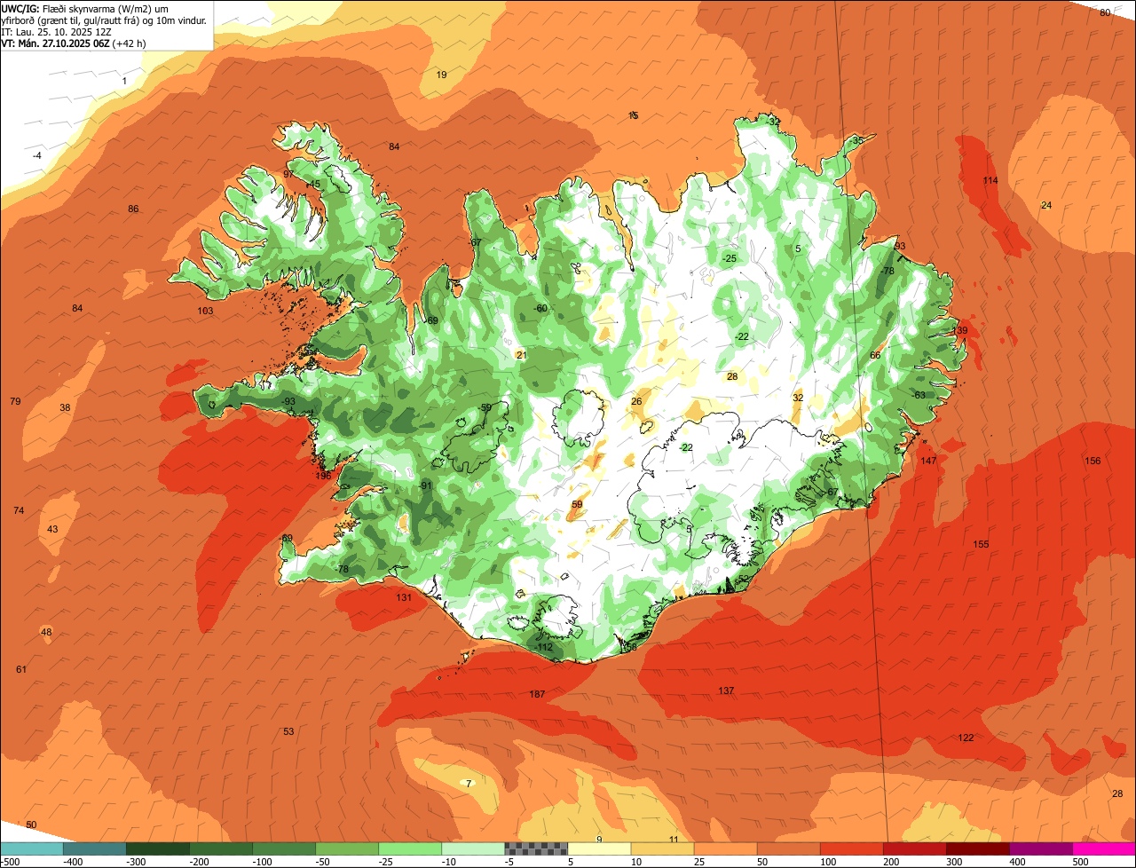Screen dimensions: 1136x868
Task: Select the map value 122 in the southeast sea
Action: coord(966,738)
